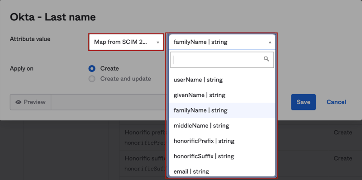362x180 pixels.
Task: Pick honorificSuffix | string option
Action: coord(222,156)
